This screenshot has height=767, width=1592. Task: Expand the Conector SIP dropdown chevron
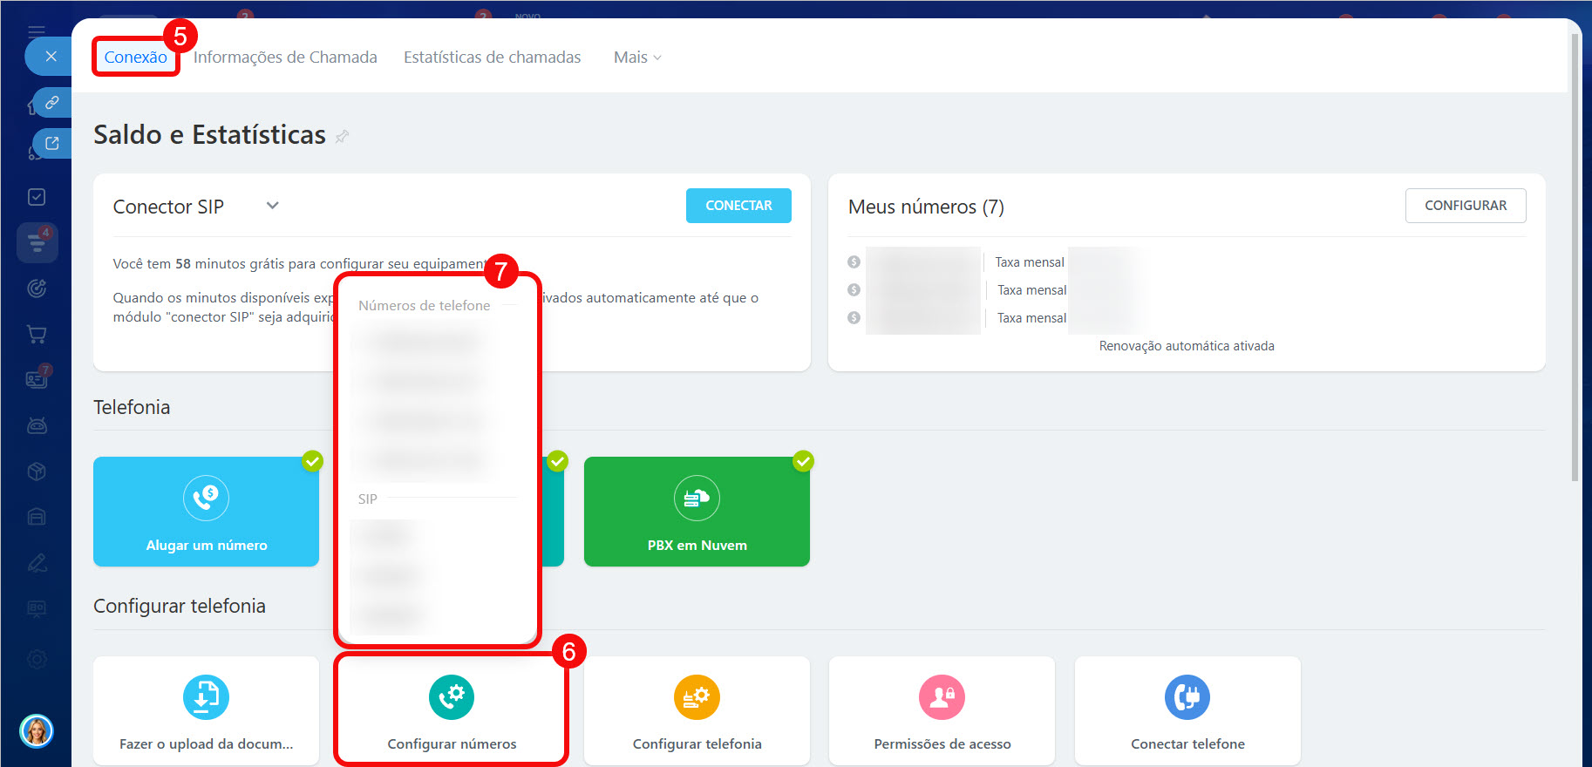point(273,206)
